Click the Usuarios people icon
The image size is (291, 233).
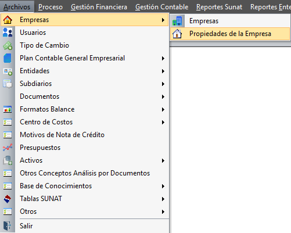[8, 33]
